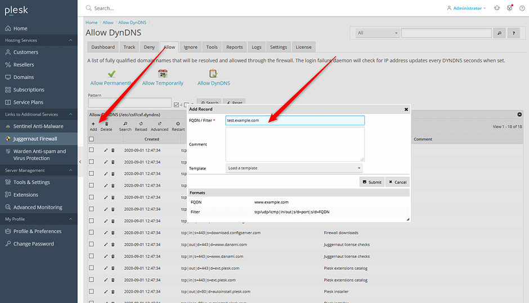The width and height of the screenshot is (529, 303).
Task: Open Juggernaut Firewall in sidebar
Action: pos(39,138)
